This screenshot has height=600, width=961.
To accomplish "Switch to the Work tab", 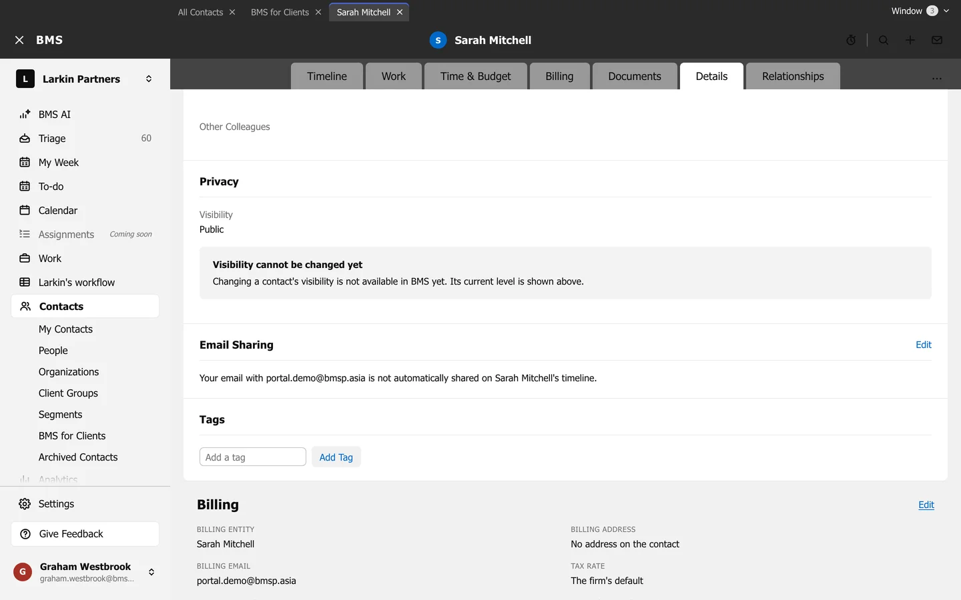I will (394, 76).
